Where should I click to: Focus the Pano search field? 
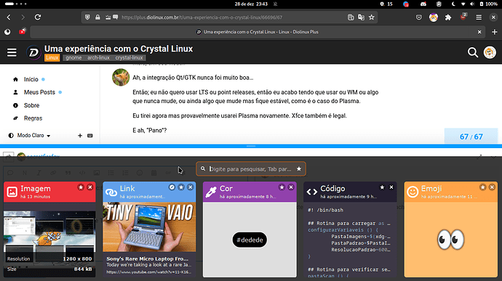[250, 168]
